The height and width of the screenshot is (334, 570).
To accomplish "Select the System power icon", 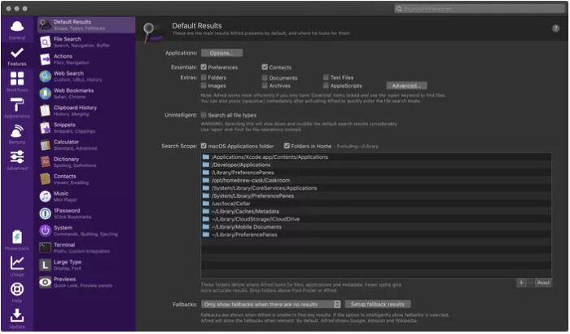I will 45,231.
